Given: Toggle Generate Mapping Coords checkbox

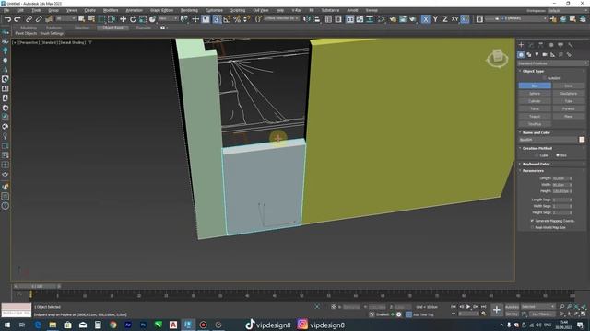Looking at the screenshot, I should click(532, 221).
